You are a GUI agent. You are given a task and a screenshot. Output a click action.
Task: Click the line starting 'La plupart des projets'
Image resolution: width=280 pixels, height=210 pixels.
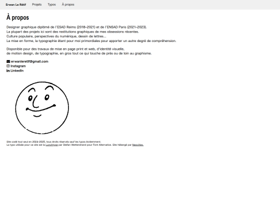73,32
